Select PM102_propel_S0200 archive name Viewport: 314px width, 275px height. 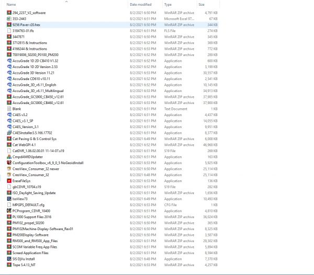(x=28, y=223)
